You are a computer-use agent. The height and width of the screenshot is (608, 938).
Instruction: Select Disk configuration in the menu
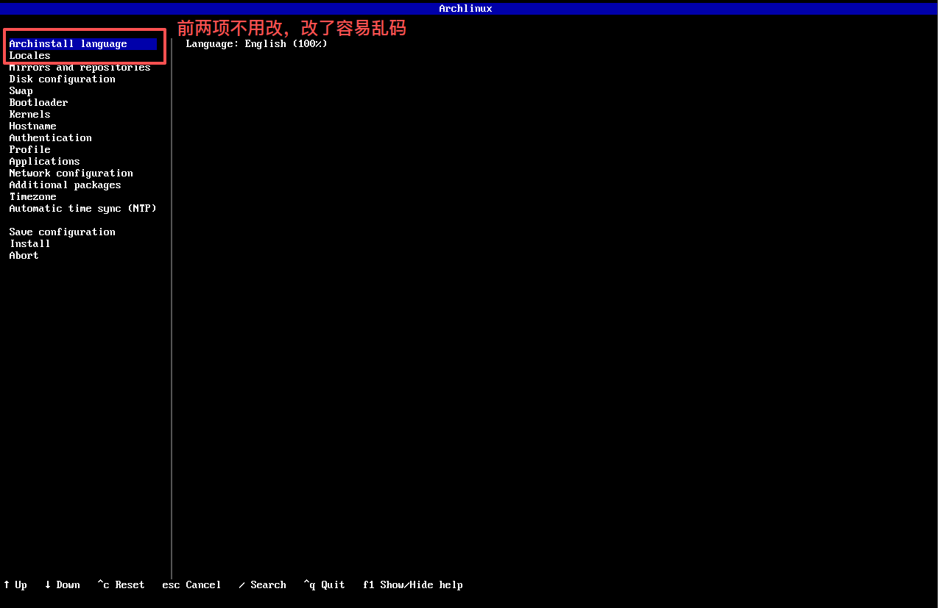tap(62, 79)
